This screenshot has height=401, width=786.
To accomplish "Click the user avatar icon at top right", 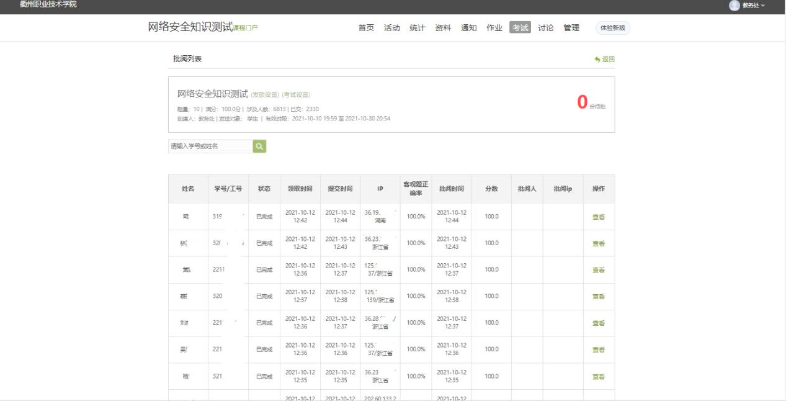I will click(x=735, y=6).
